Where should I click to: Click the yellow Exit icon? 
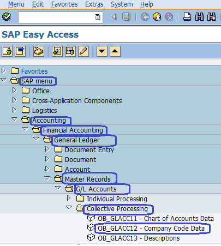(157, 17)
